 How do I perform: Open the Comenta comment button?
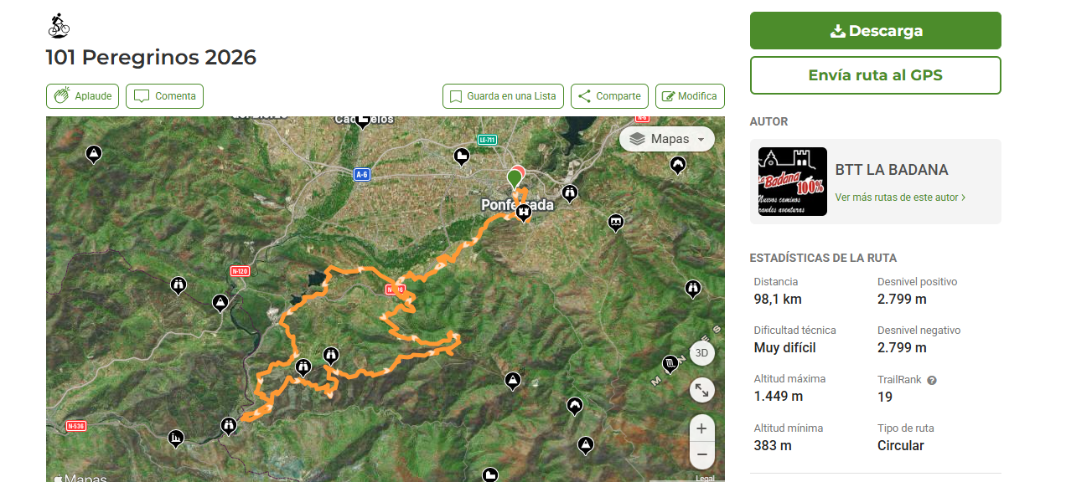(x=164, y=96)
